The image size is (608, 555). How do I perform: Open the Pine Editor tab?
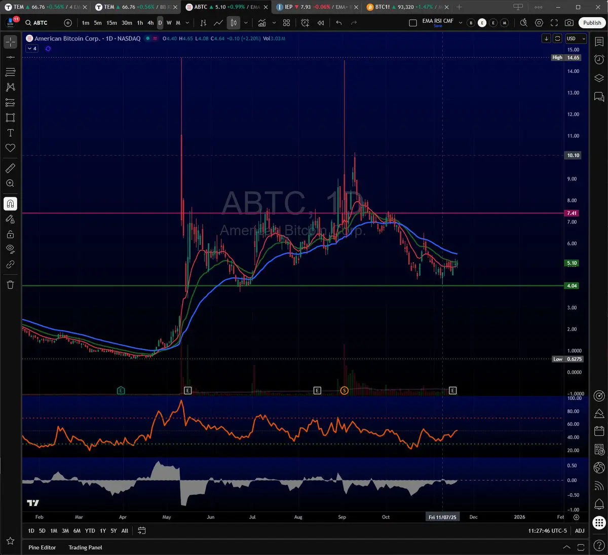point(42,547)
